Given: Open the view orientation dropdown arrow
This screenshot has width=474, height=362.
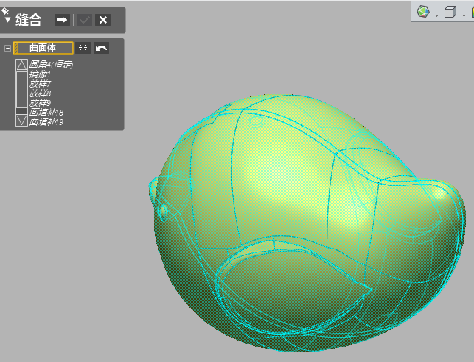Looking at the screenshot, I should [x=436, y=15].
